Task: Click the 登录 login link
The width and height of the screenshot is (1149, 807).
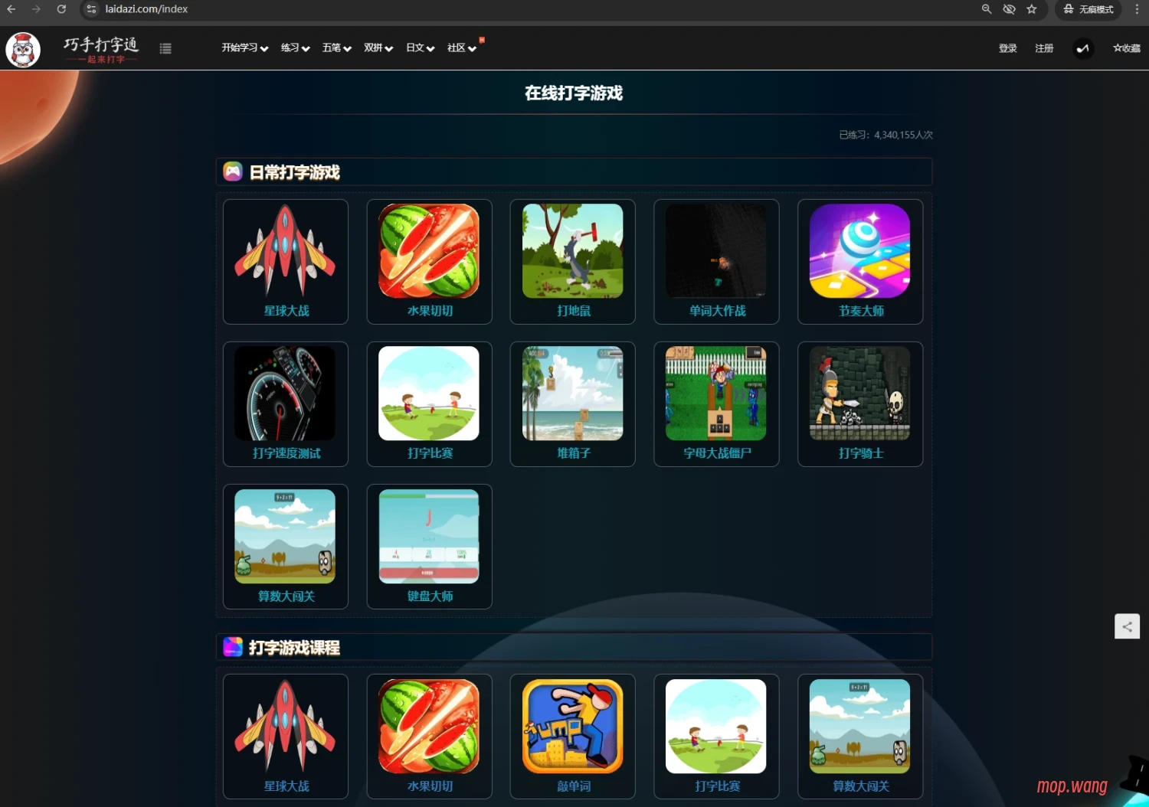Action: pyautogui.click(x=1007, y=48)
